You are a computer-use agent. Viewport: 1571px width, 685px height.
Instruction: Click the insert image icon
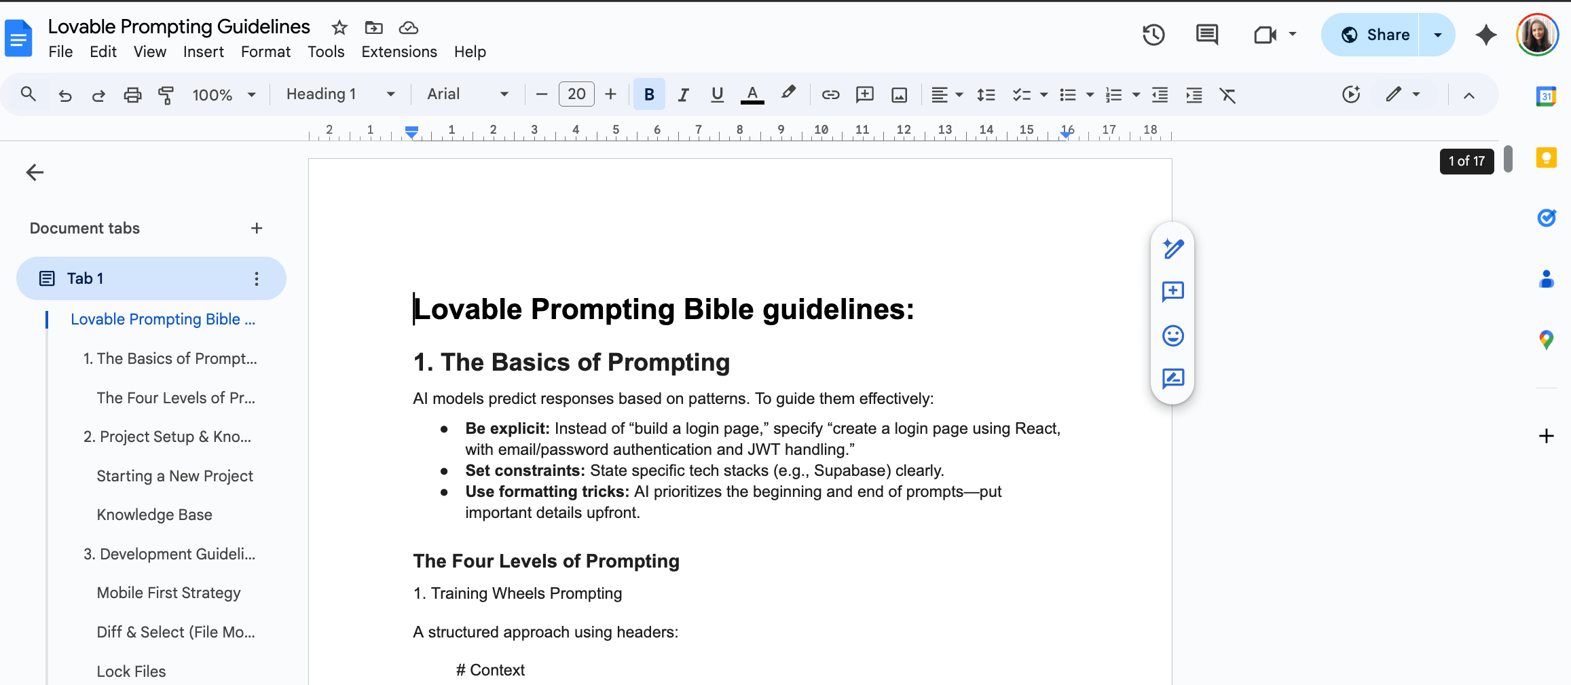point(899,94)
